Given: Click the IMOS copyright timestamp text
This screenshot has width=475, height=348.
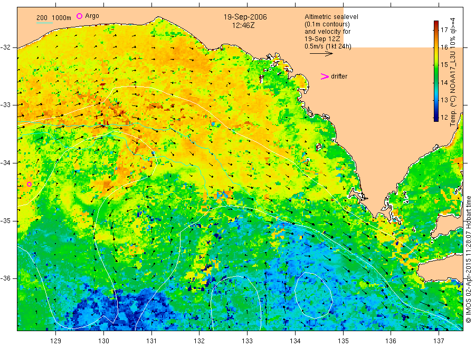Looking at the screenshot, I should point(469,259).
